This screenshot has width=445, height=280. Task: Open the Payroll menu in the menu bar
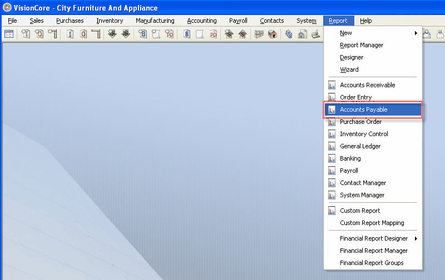coord(238,21)
